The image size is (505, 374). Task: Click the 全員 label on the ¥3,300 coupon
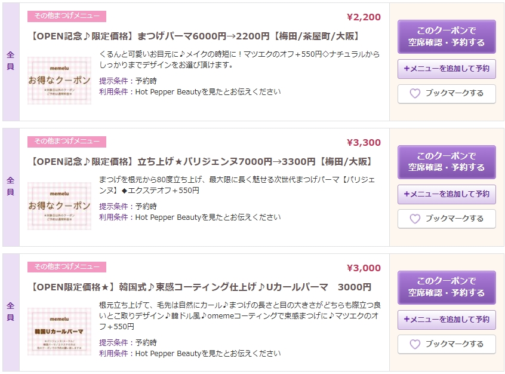pyautogui.click(x=11, y=186)
